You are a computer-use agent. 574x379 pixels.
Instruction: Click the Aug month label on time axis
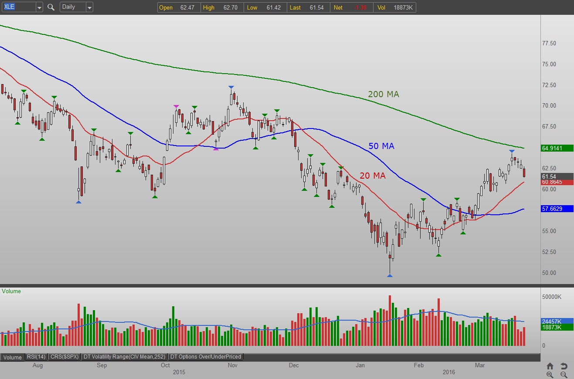tap(38, 365)
